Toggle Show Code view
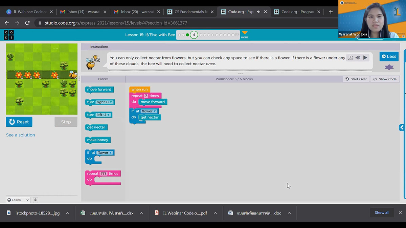 click(385, 79)
